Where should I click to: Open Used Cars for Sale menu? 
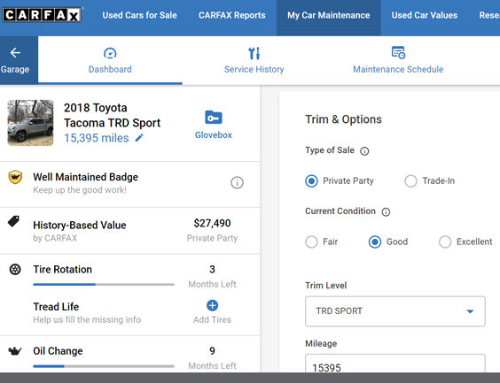tap(139, 15)
